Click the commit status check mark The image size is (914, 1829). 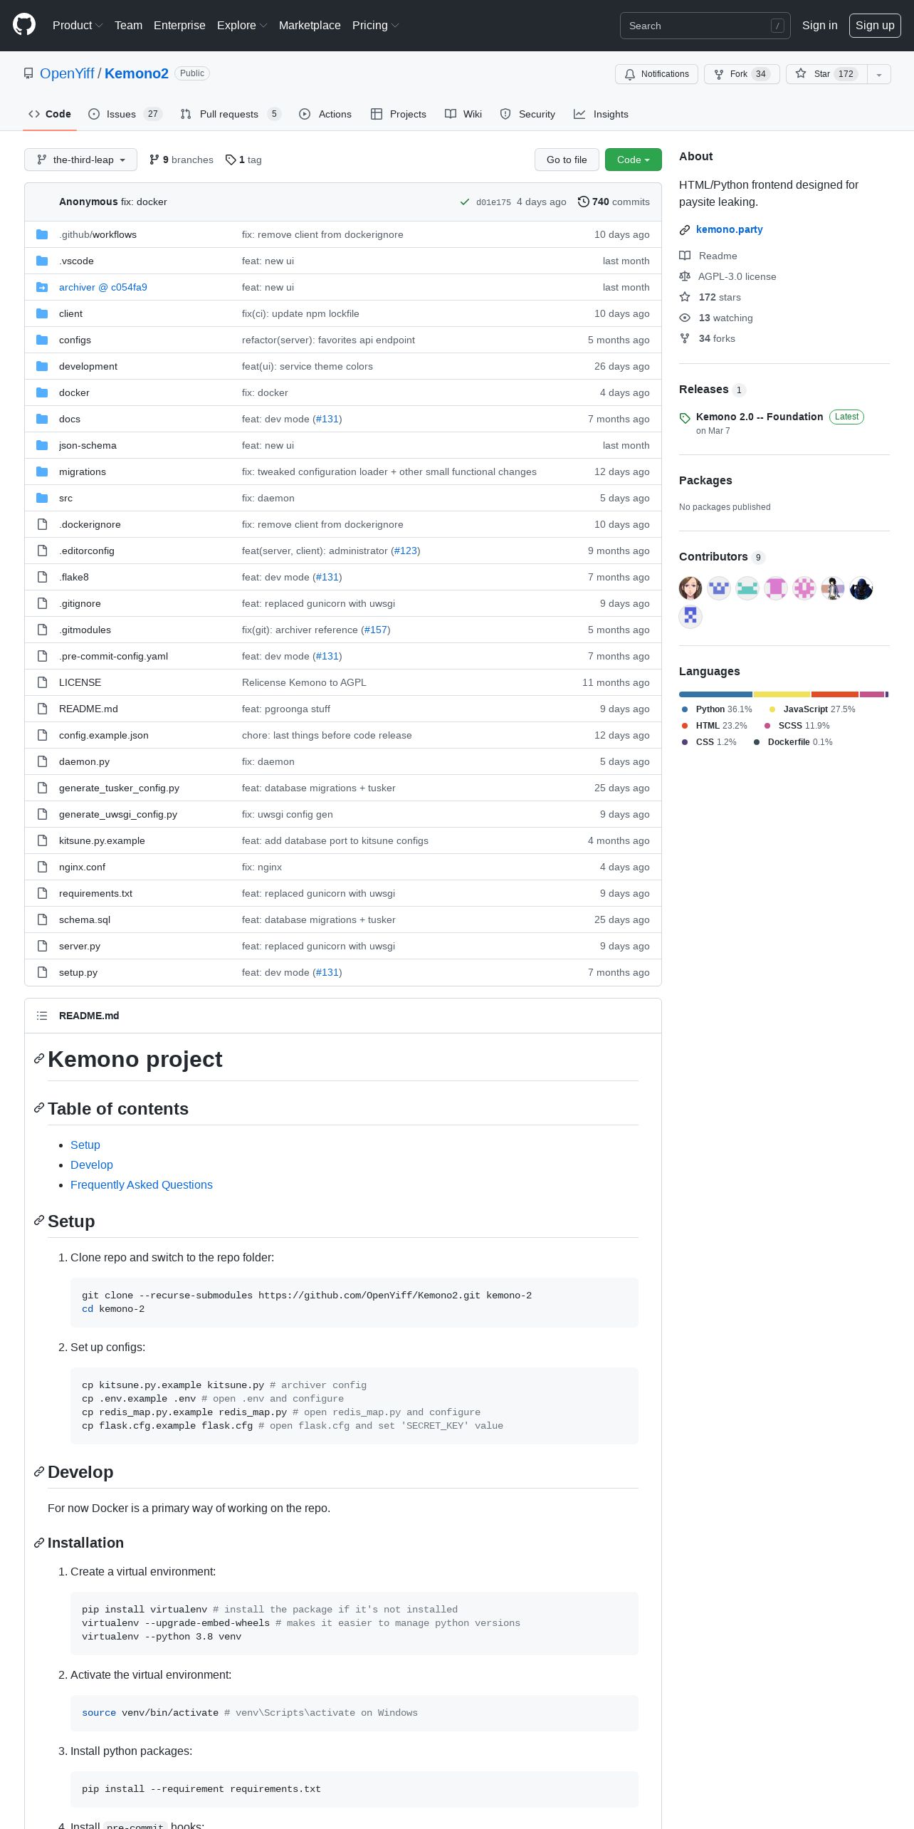click(465, 202)
